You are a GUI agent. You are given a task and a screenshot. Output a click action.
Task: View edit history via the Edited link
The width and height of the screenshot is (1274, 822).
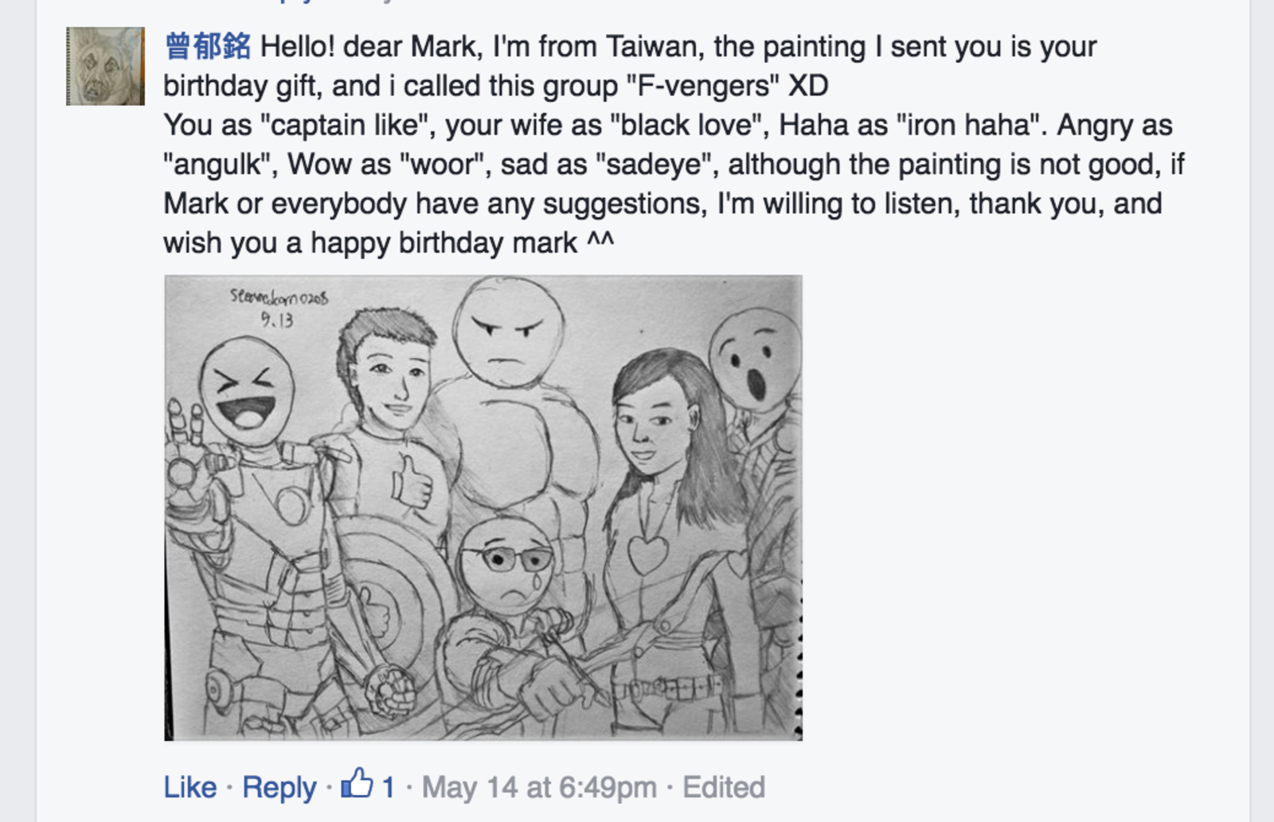[x=723, y=787]
